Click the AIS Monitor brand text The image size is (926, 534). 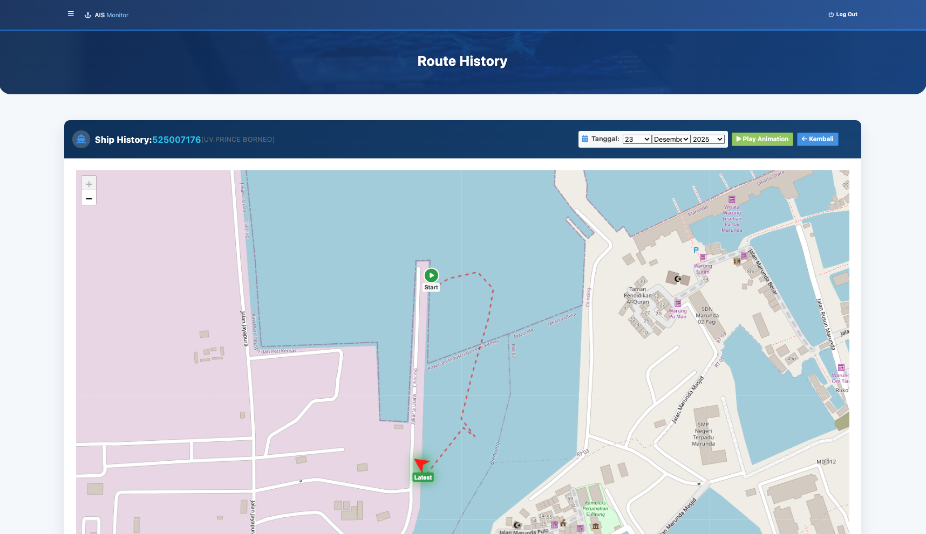112,15
